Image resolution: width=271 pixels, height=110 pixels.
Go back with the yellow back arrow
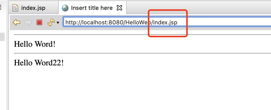16,23
